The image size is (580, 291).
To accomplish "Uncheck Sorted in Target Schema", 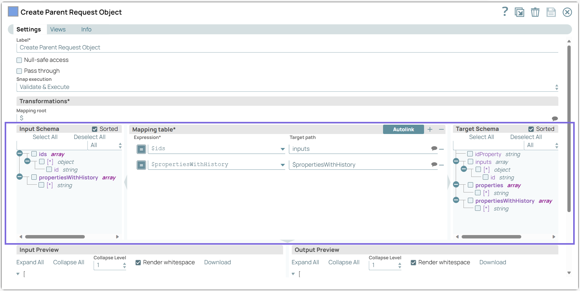I will 531,129.
